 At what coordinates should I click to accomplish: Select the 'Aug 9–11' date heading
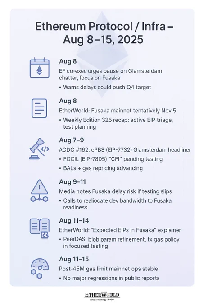(73, 181)
